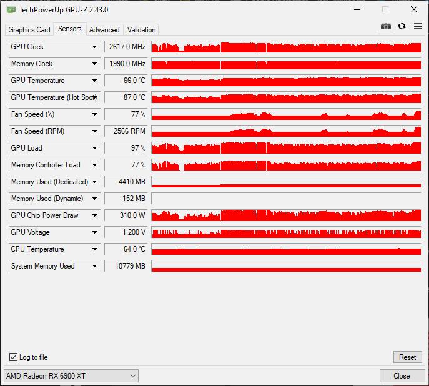Expand the CPU Temperature dropdown
Image resolution: width=429 pixels, height=386 pixels.
[x=94, y=249]
